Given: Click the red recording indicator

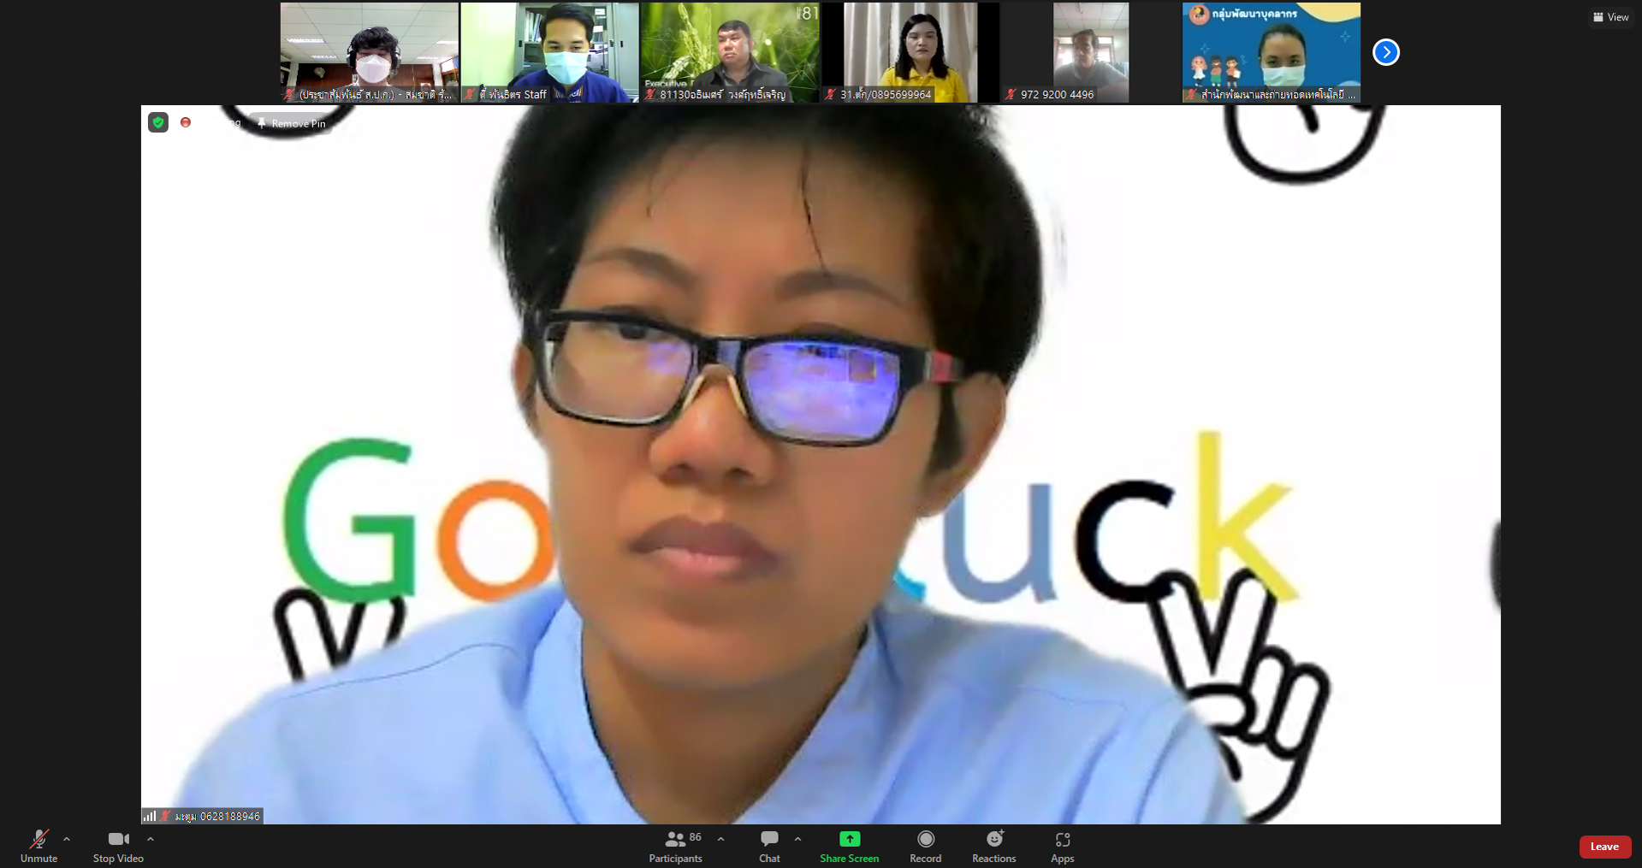Looking at the screenshot, I should [x=186, y=122].
